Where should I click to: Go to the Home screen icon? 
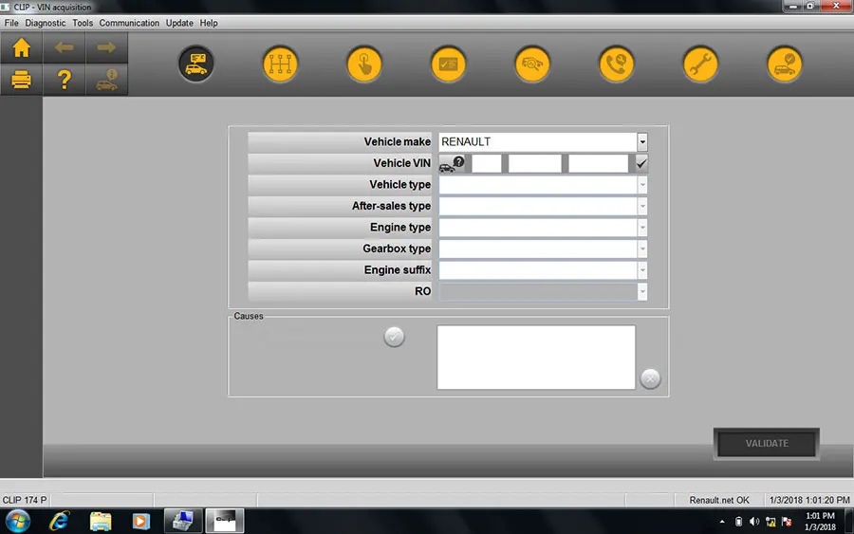[21, 48]
